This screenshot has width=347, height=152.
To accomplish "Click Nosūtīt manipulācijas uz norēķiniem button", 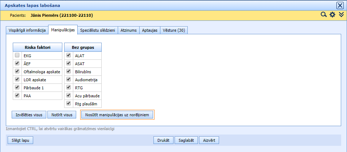I will click(x=117, y=115).
